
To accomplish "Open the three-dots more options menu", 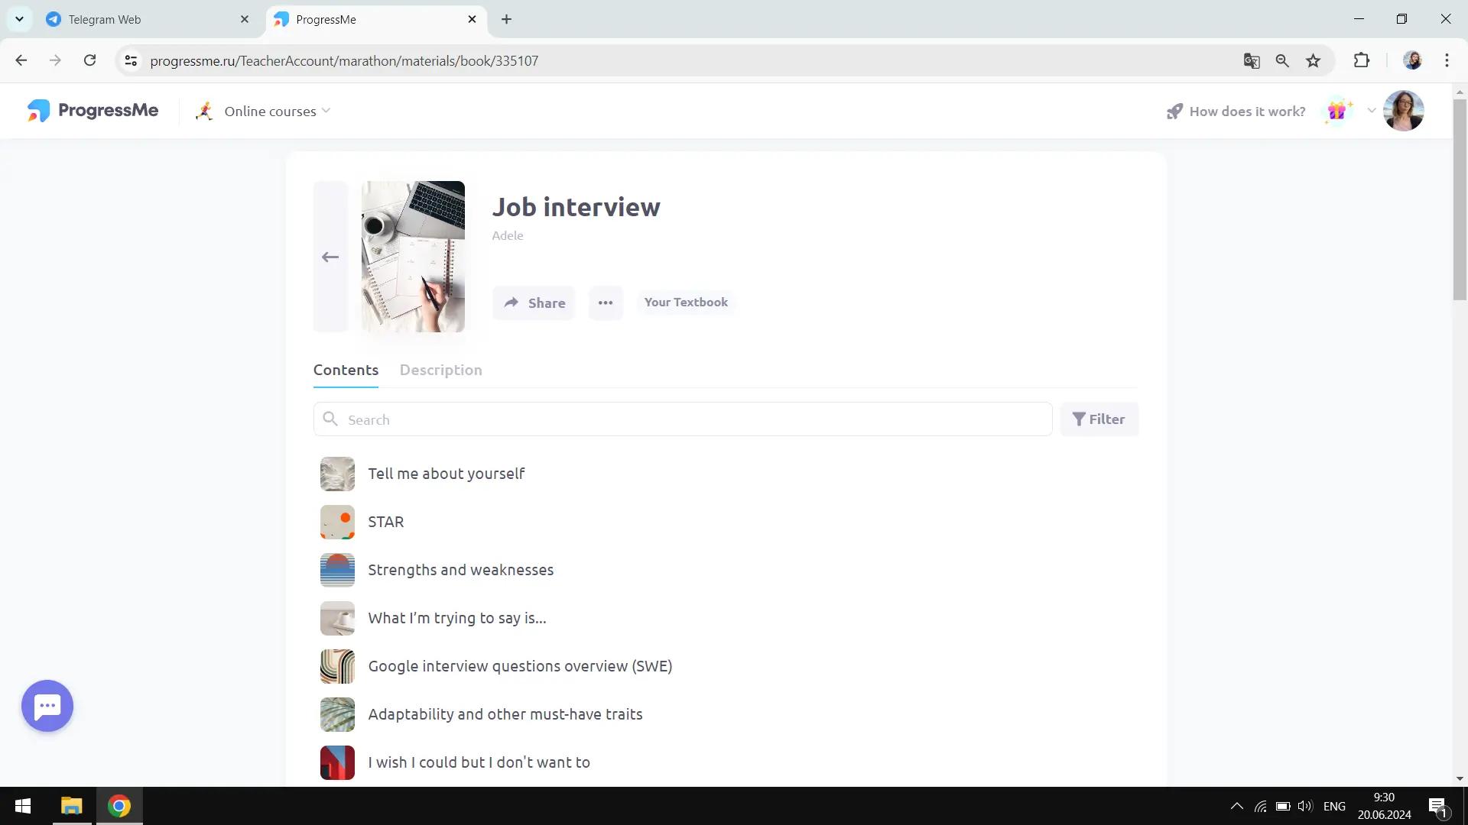I will (x=605, y=302).
